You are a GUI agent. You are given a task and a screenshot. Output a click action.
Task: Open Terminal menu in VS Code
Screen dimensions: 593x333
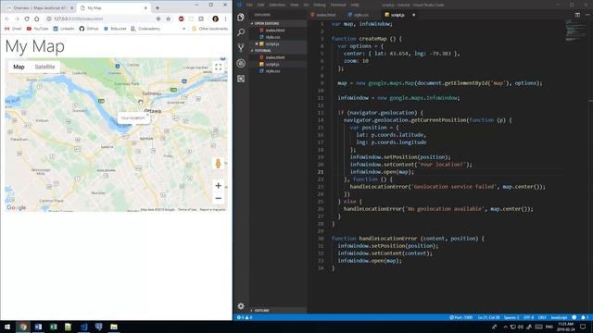[338, 5]
